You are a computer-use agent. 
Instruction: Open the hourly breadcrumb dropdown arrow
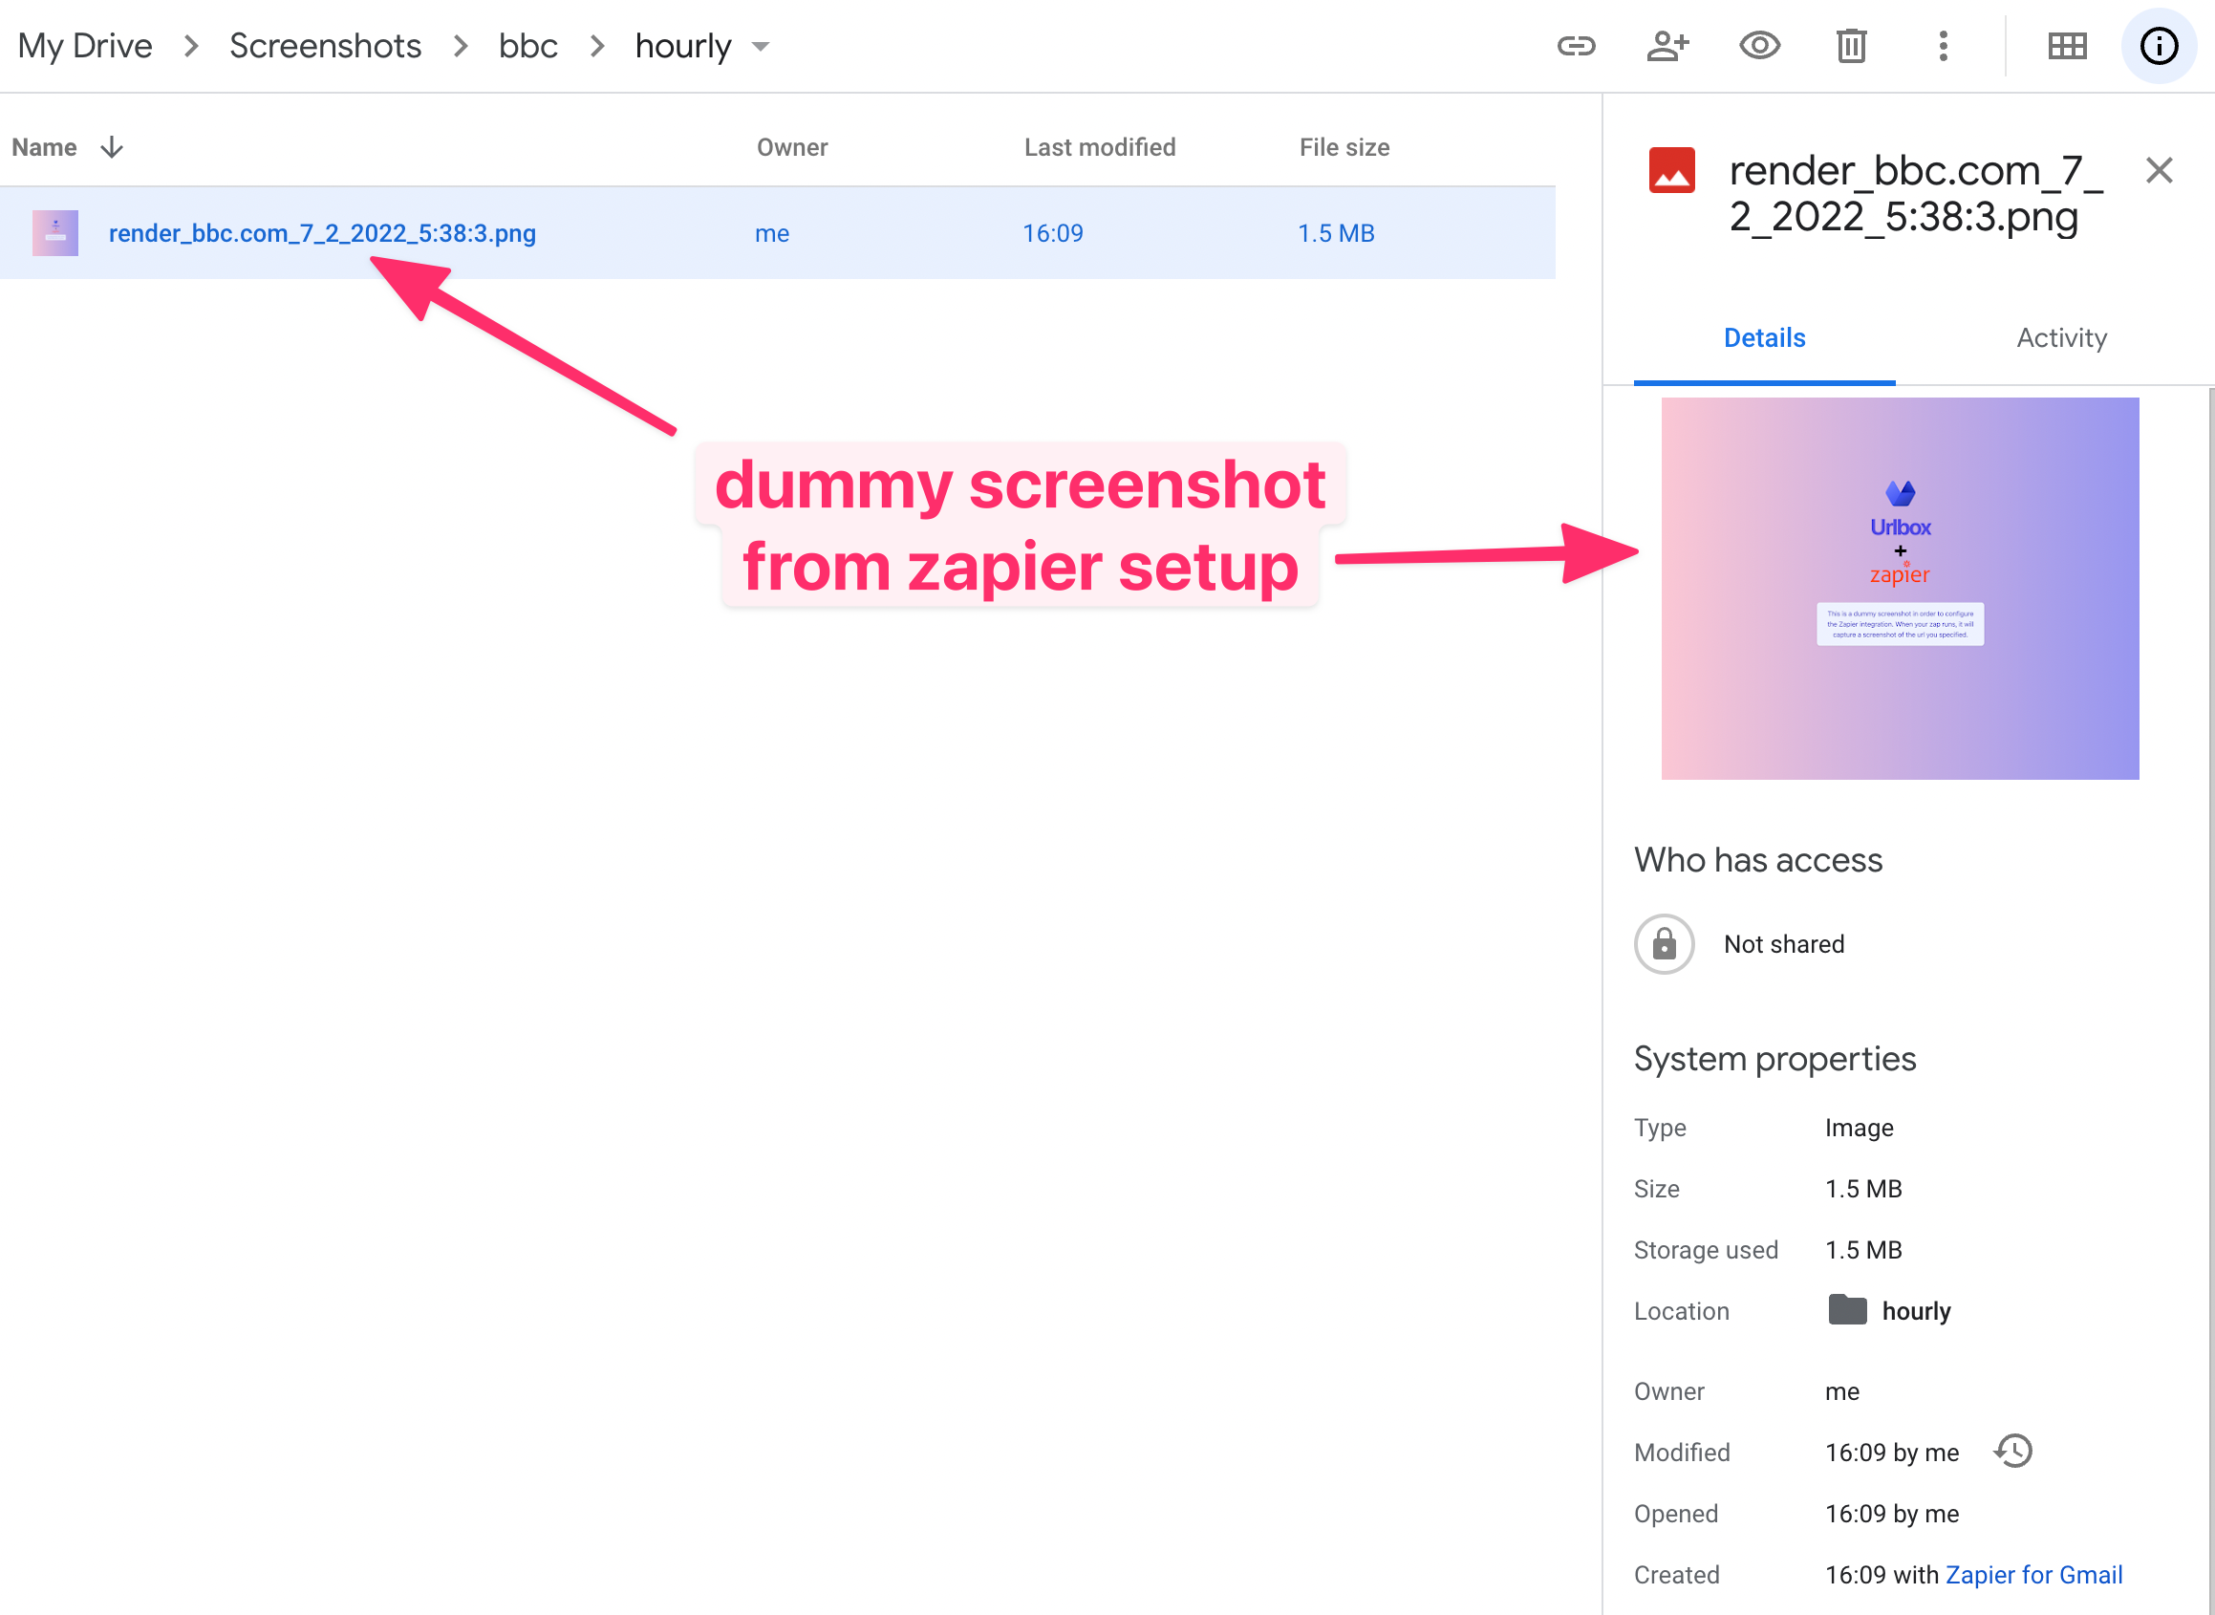click(x=763, y=46)
